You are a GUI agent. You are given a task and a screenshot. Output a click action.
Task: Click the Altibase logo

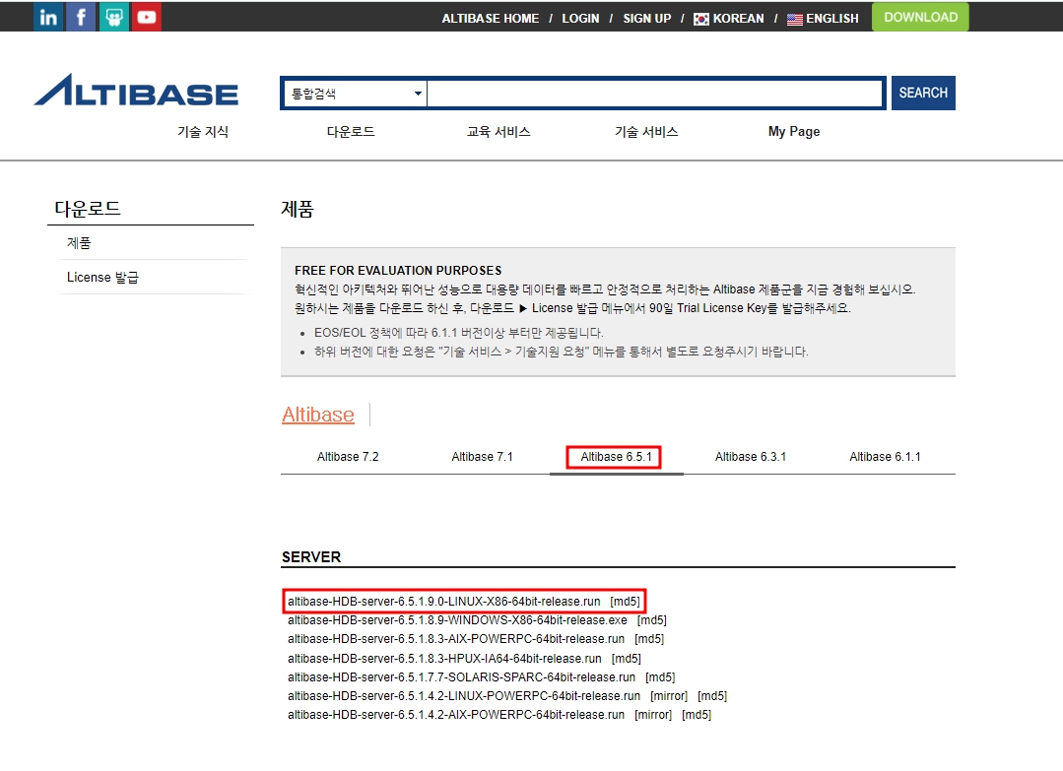tap(136, 91)
